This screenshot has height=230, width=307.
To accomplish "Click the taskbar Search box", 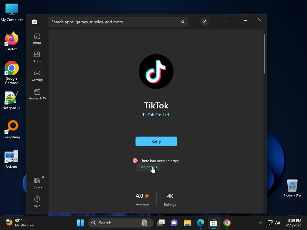I will pyautogui.click(x=121, y=223).
